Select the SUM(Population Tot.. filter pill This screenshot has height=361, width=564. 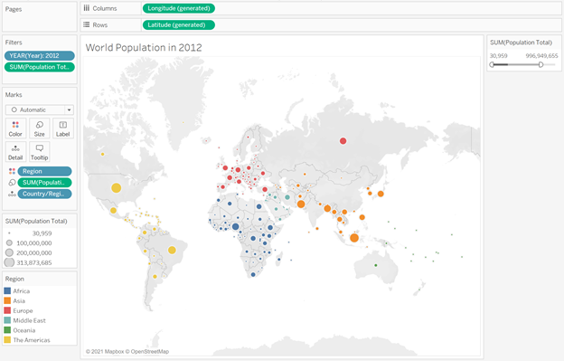40,67
